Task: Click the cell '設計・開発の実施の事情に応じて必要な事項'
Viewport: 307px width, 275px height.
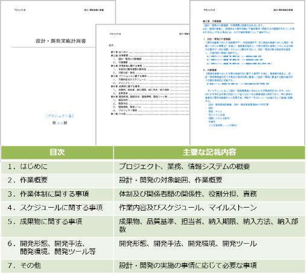Action: click(x=209, y=266)
